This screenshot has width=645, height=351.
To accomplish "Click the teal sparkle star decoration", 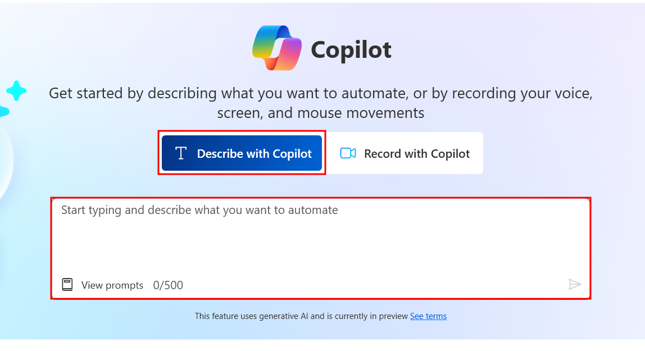I will coord(16,90).
